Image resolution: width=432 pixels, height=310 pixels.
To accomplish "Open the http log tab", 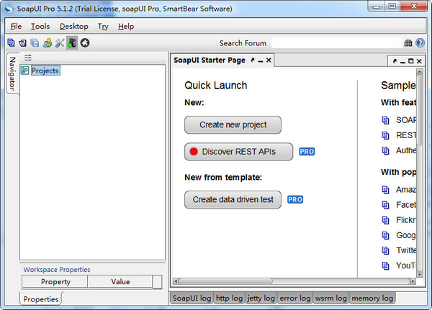I will [x=229, y=298].
